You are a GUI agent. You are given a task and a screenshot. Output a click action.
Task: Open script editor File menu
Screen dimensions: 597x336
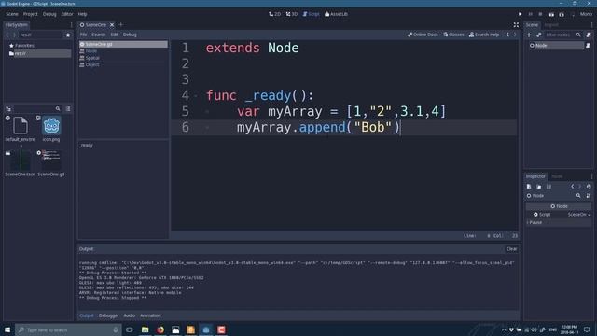pyautogui.click(x=83, y=35)
